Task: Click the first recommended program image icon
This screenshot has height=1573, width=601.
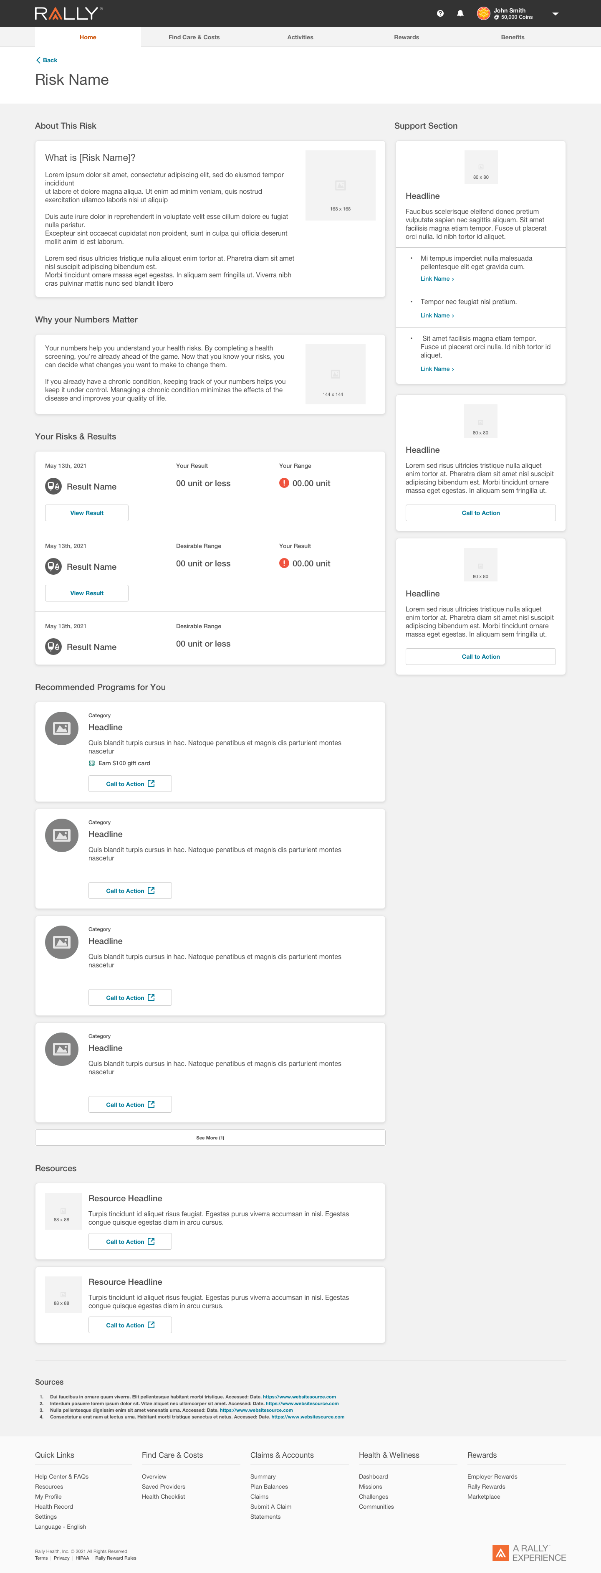Action: (62, 728)
